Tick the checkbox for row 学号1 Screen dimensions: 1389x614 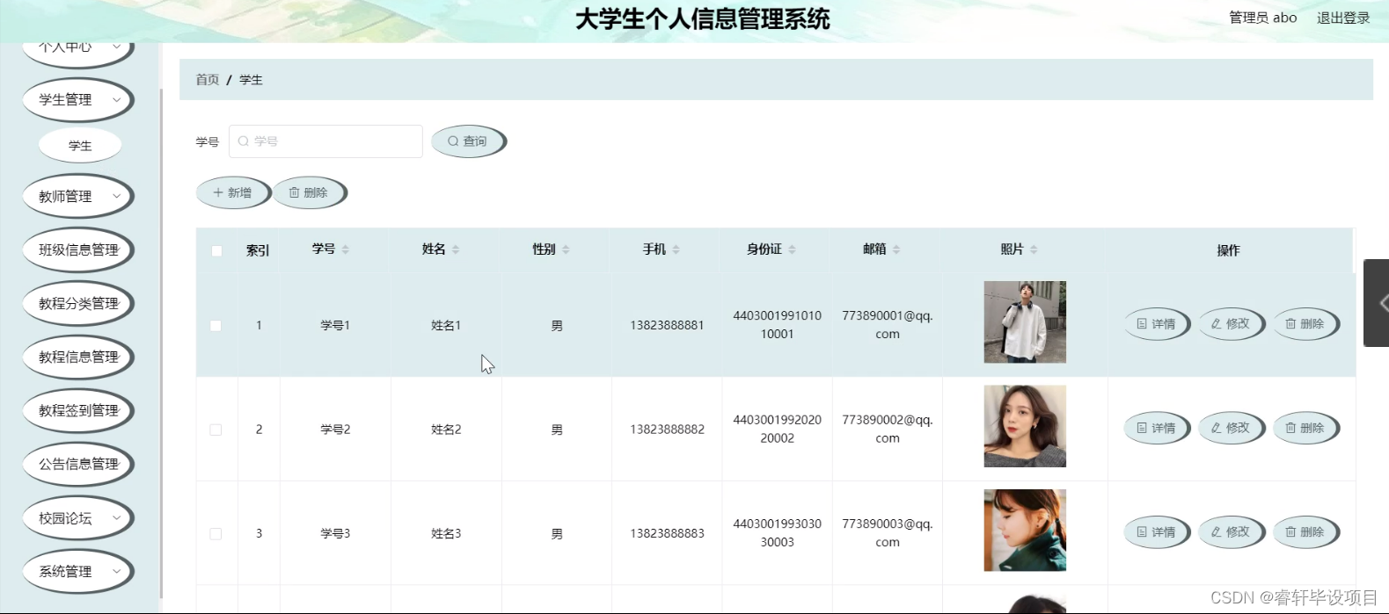tap(216, 325)
